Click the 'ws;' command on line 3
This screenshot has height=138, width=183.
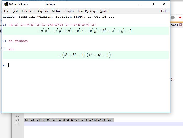click(11, 49)
